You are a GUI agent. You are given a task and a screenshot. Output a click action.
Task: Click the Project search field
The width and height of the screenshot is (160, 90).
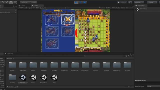pyautogui.click(x=103, y=56)
